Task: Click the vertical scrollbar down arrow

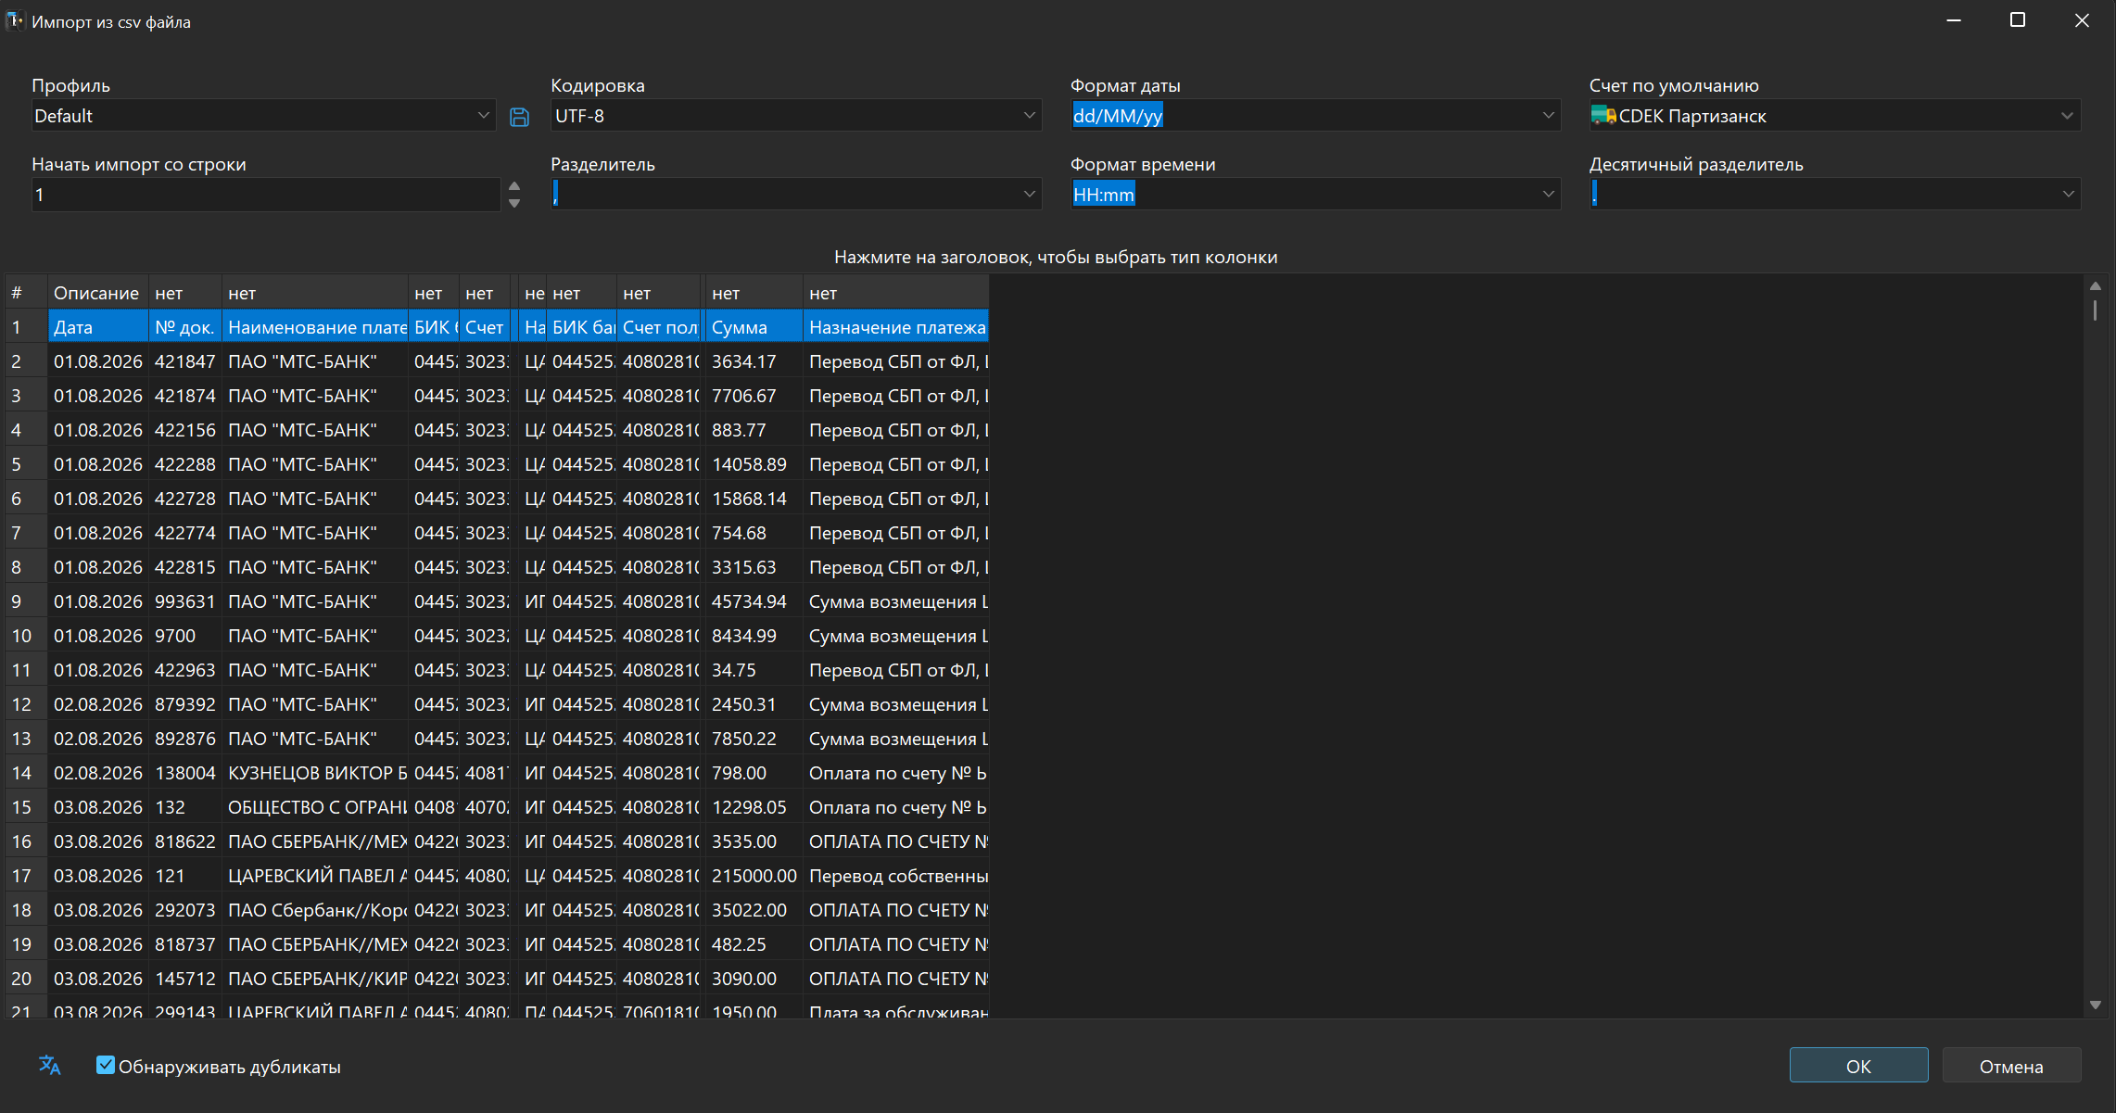Action: 2096,1005
